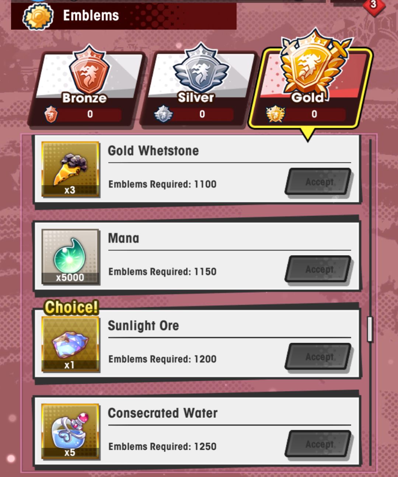Click the red notification badge showing 3
The height and width of the screenshot is (477, 398).
(x=373, y=5)
